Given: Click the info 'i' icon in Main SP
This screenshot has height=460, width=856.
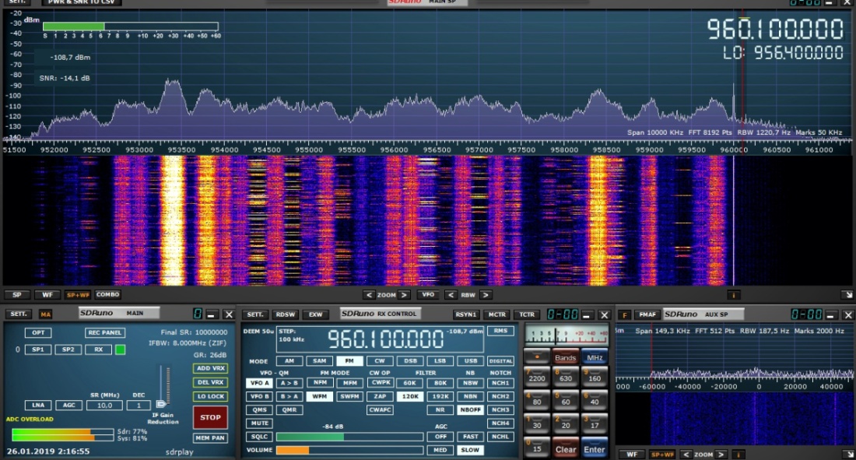Looking at the screenshot, I should coord(733,295).
